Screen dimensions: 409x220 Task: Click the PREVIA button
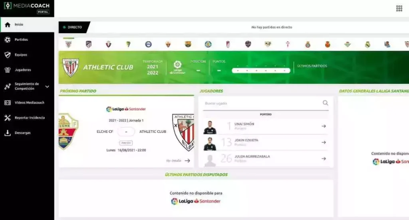[x=126, y=143]
